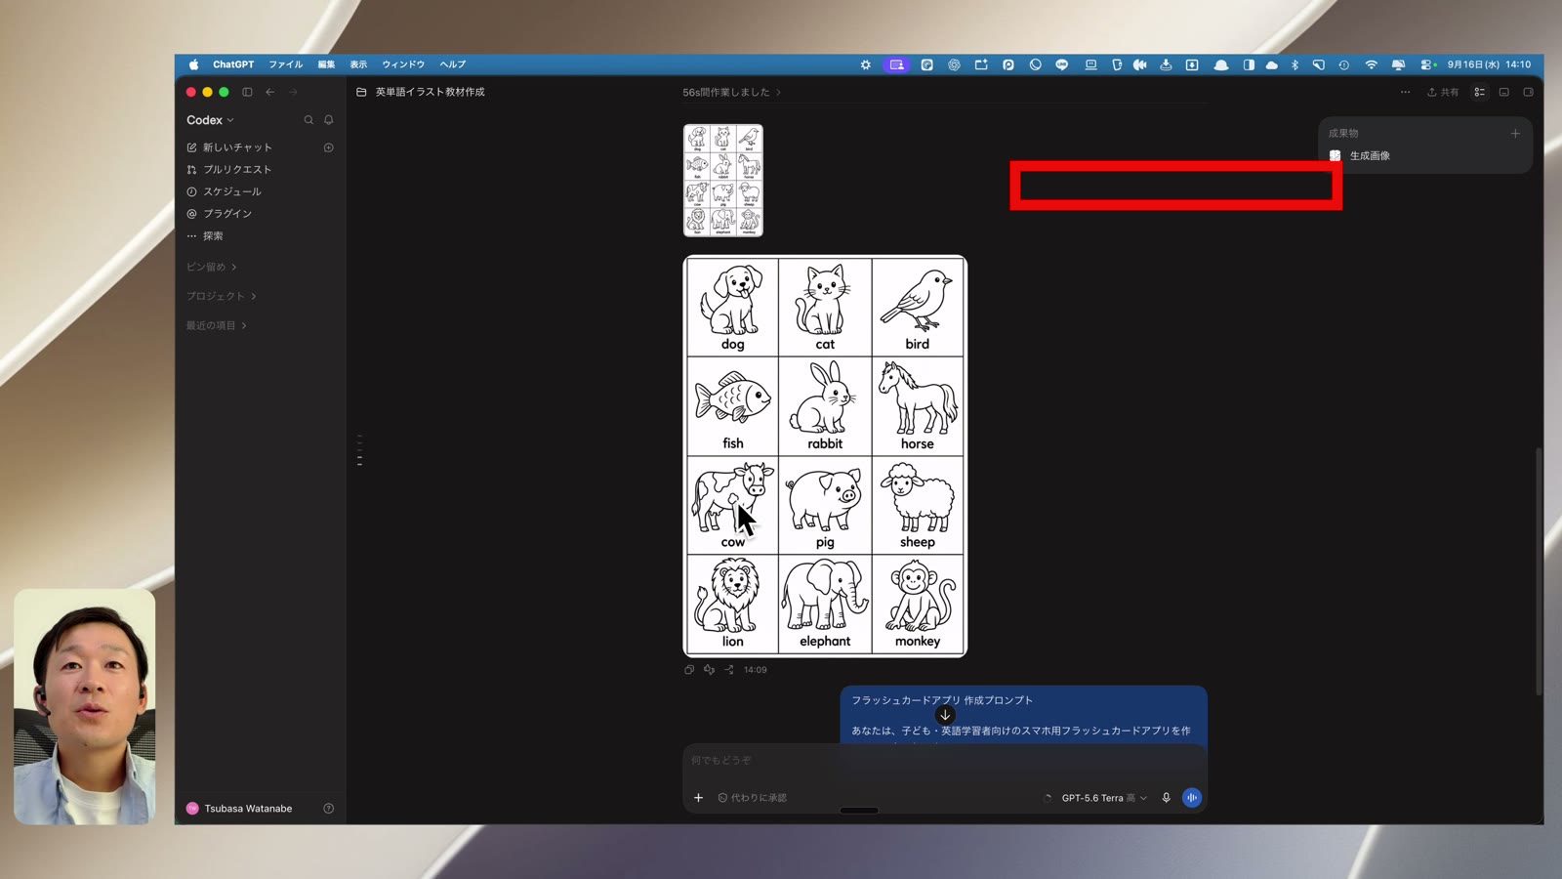Open attachments with the plus icon
The image size is (1562, 879).
pos(698,798)
